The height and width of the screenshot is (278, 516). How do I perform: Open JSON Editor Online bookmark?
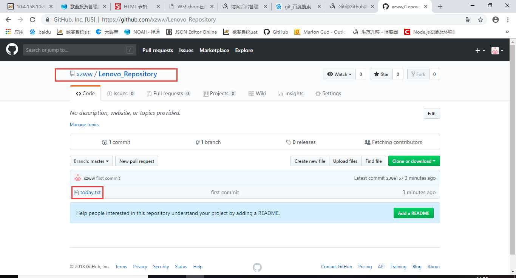[192, 32]
